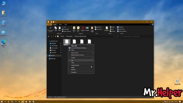The image size is (183, 103).
Task: Open the notification center icon
Action: [180, 102]
